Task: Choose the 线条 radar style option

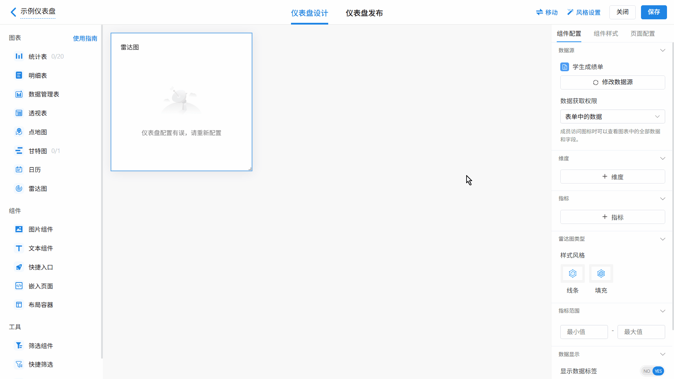Action: pos(573,274)
